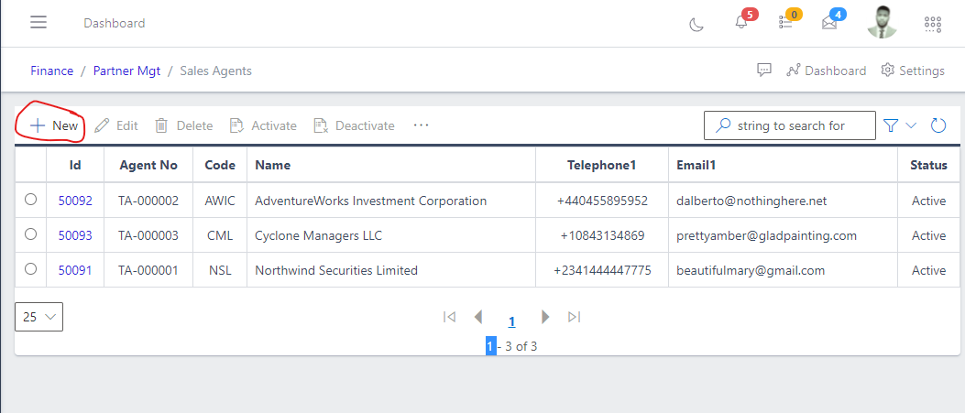Select the Northwind Securities row radio button
965x413 pixels.
[30, 268]
